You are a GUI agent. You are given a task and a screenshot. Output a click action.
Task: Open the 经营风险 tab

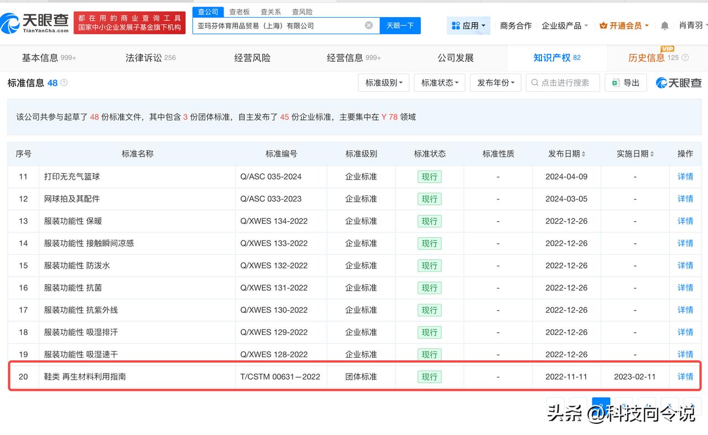[x=252, y=58]
